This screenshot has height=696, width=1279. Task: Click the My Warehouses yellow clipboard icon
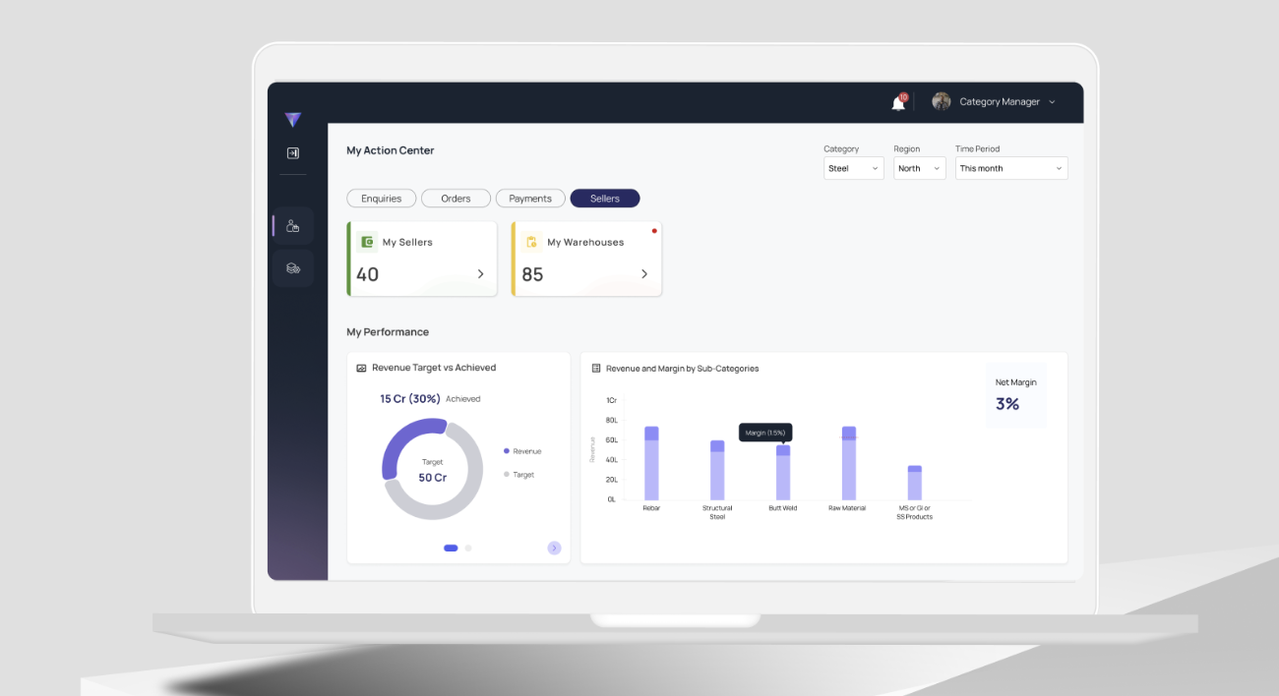531,242
